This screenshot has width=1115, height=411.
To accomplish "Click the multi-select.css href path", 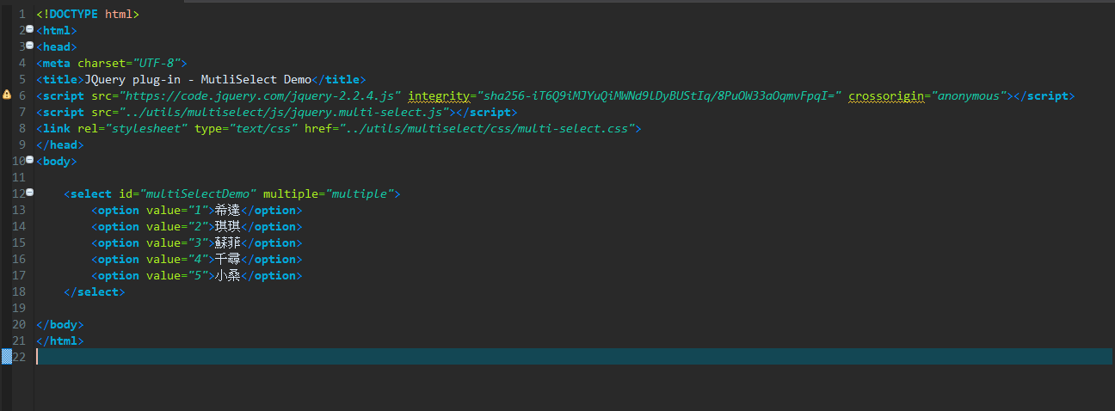I will pyautogui.click(x=490, y=128).
